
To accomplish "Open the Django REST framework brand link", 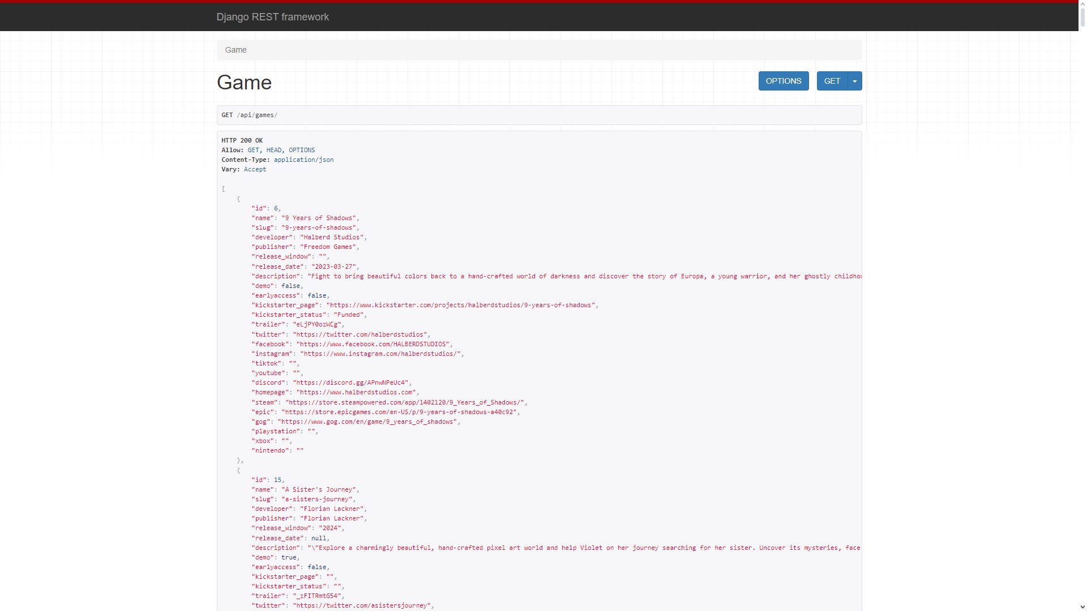I will (x=272, y=17).
